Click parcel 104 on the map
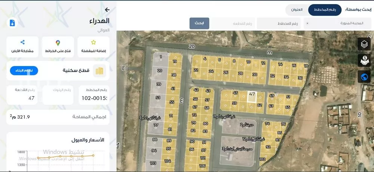This screenshot has width=374, height=172. 168,161
